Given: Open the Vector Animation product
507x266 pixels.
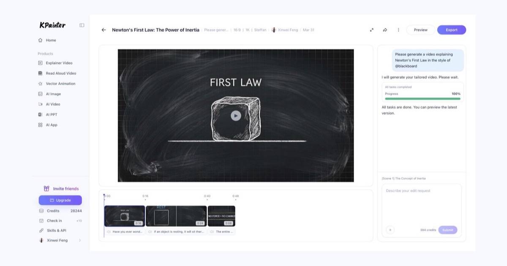Looking at the screenshot, I should click(x=60, y=84).
